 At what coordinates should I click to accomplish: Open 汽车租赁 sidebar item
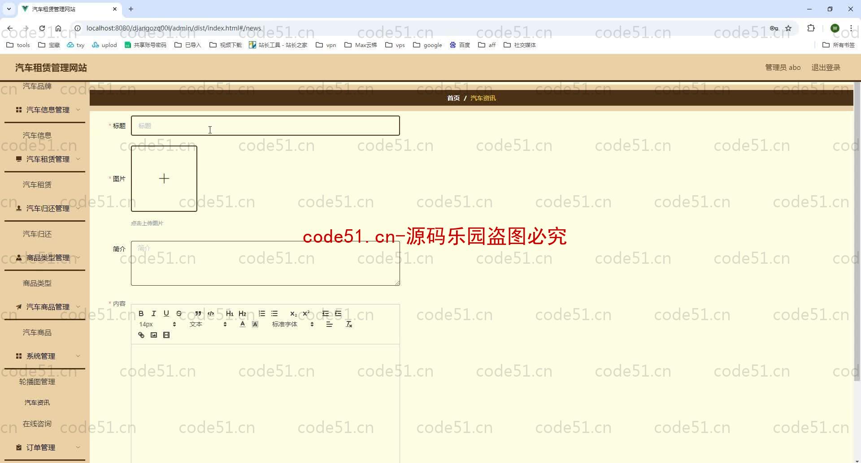(x=37, y=184)
